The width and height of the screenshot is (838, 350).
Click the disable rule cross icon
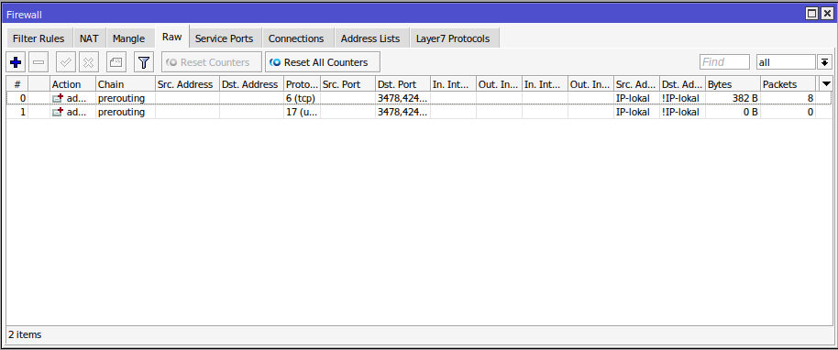(89, 62)
